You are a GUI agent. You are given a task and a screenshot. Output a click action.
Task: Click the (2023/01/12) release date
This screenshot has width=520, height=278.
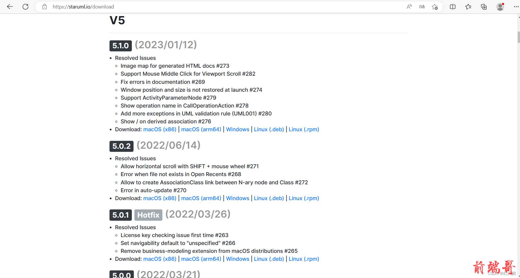[166, 45]
